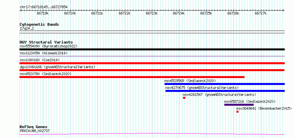294x138 pixels.
Task: Click the nsv5554090 black variant bar
Action: pos(152,49)
